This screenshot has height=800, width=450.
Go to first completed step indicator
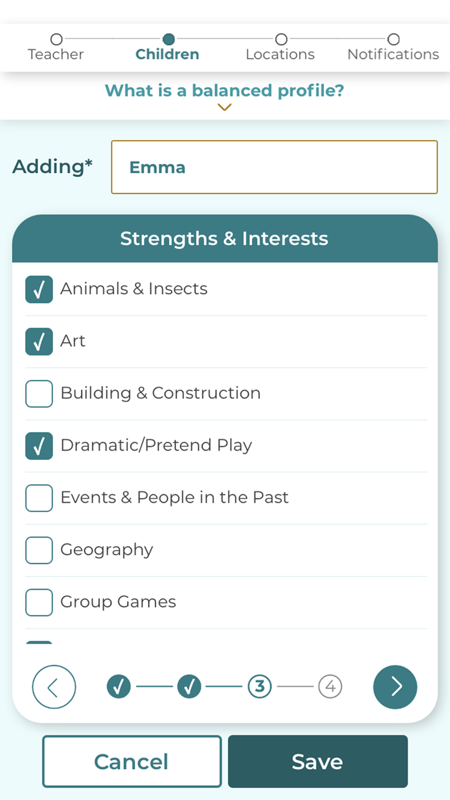(x=118, y=687)
